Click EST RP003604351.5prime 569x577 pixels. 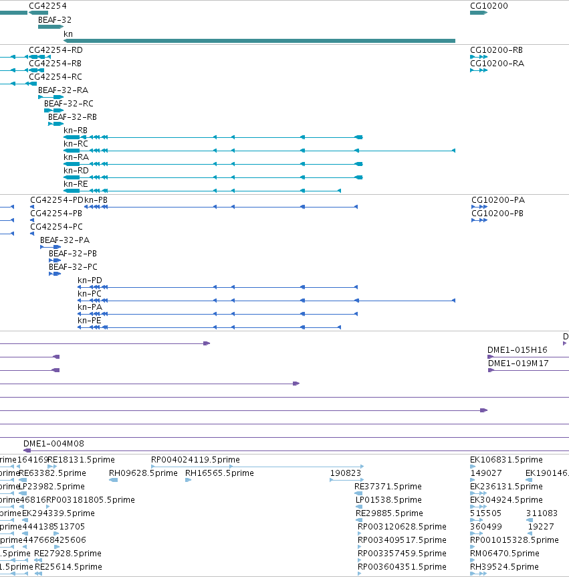(402, 567)
